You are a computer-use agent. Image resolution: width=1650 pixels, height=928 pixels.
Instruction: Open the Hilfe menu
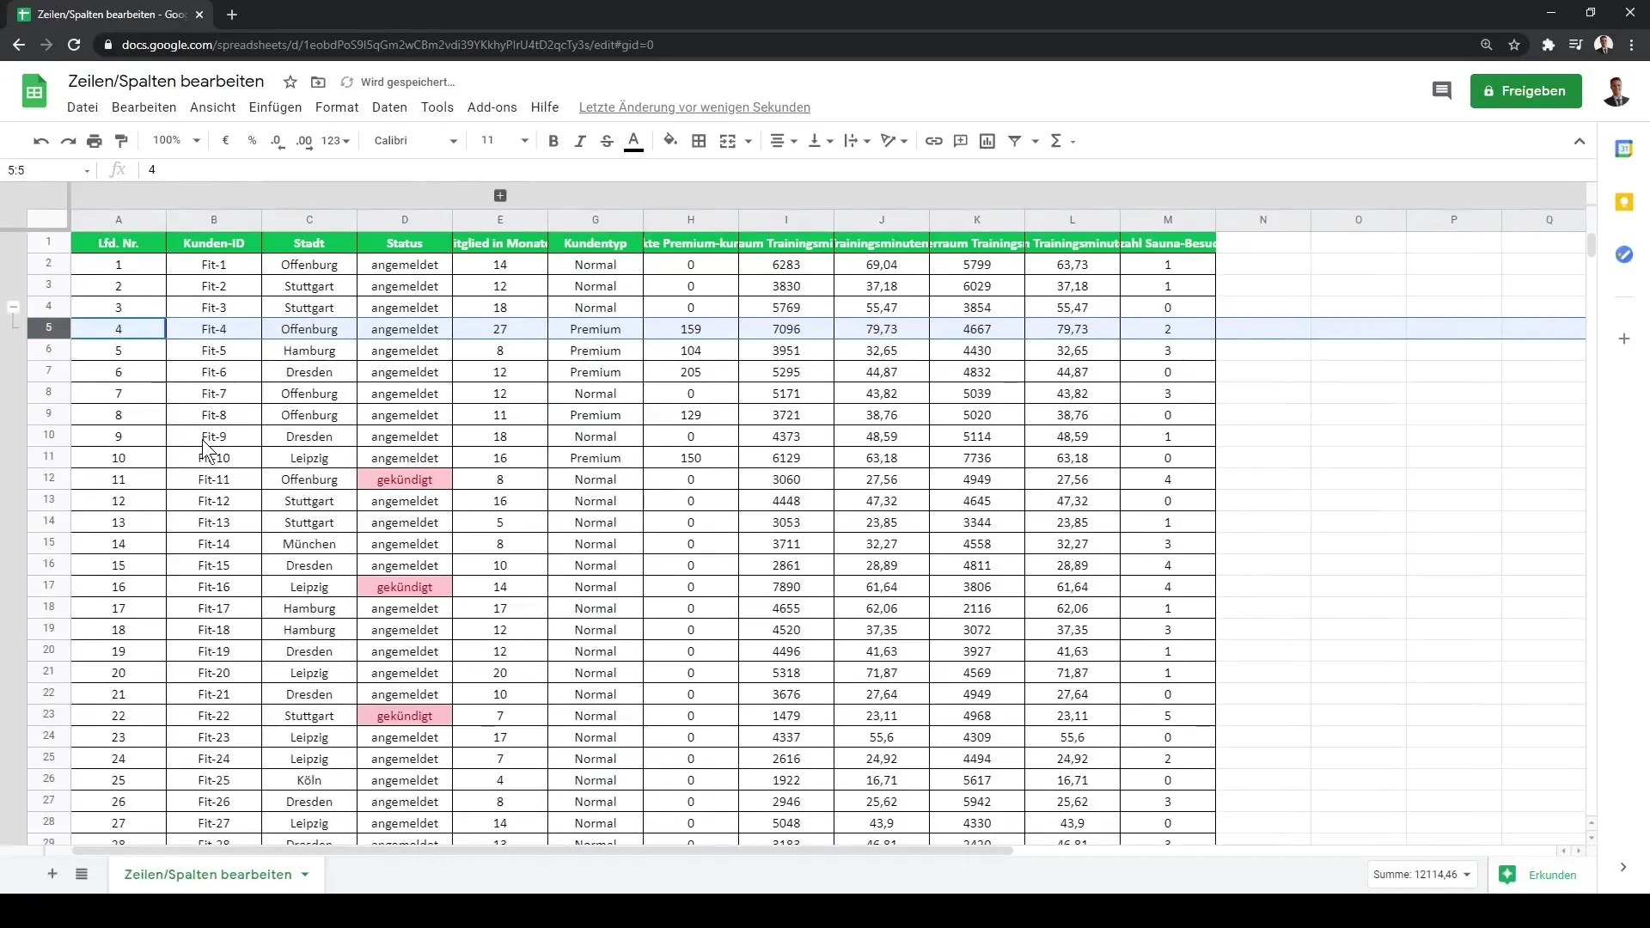(545, 107)
